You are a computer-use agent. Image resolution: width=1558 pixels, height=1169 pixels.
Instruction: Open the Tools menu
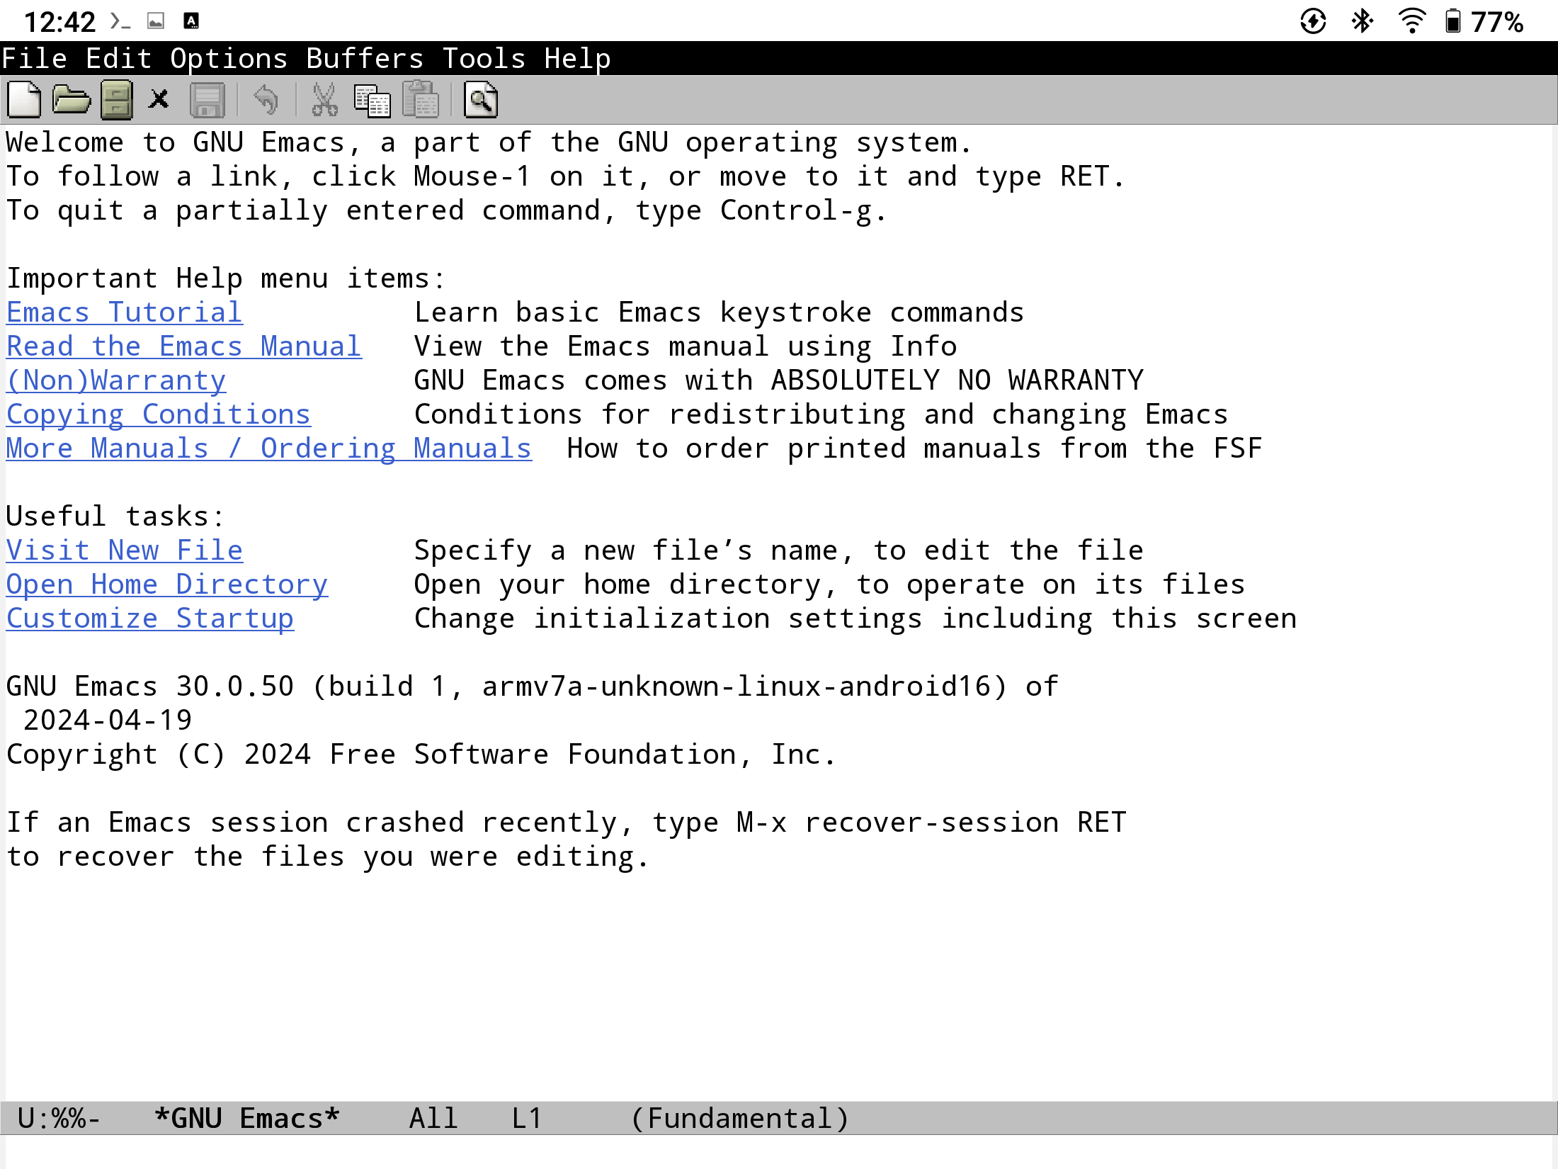484,58
